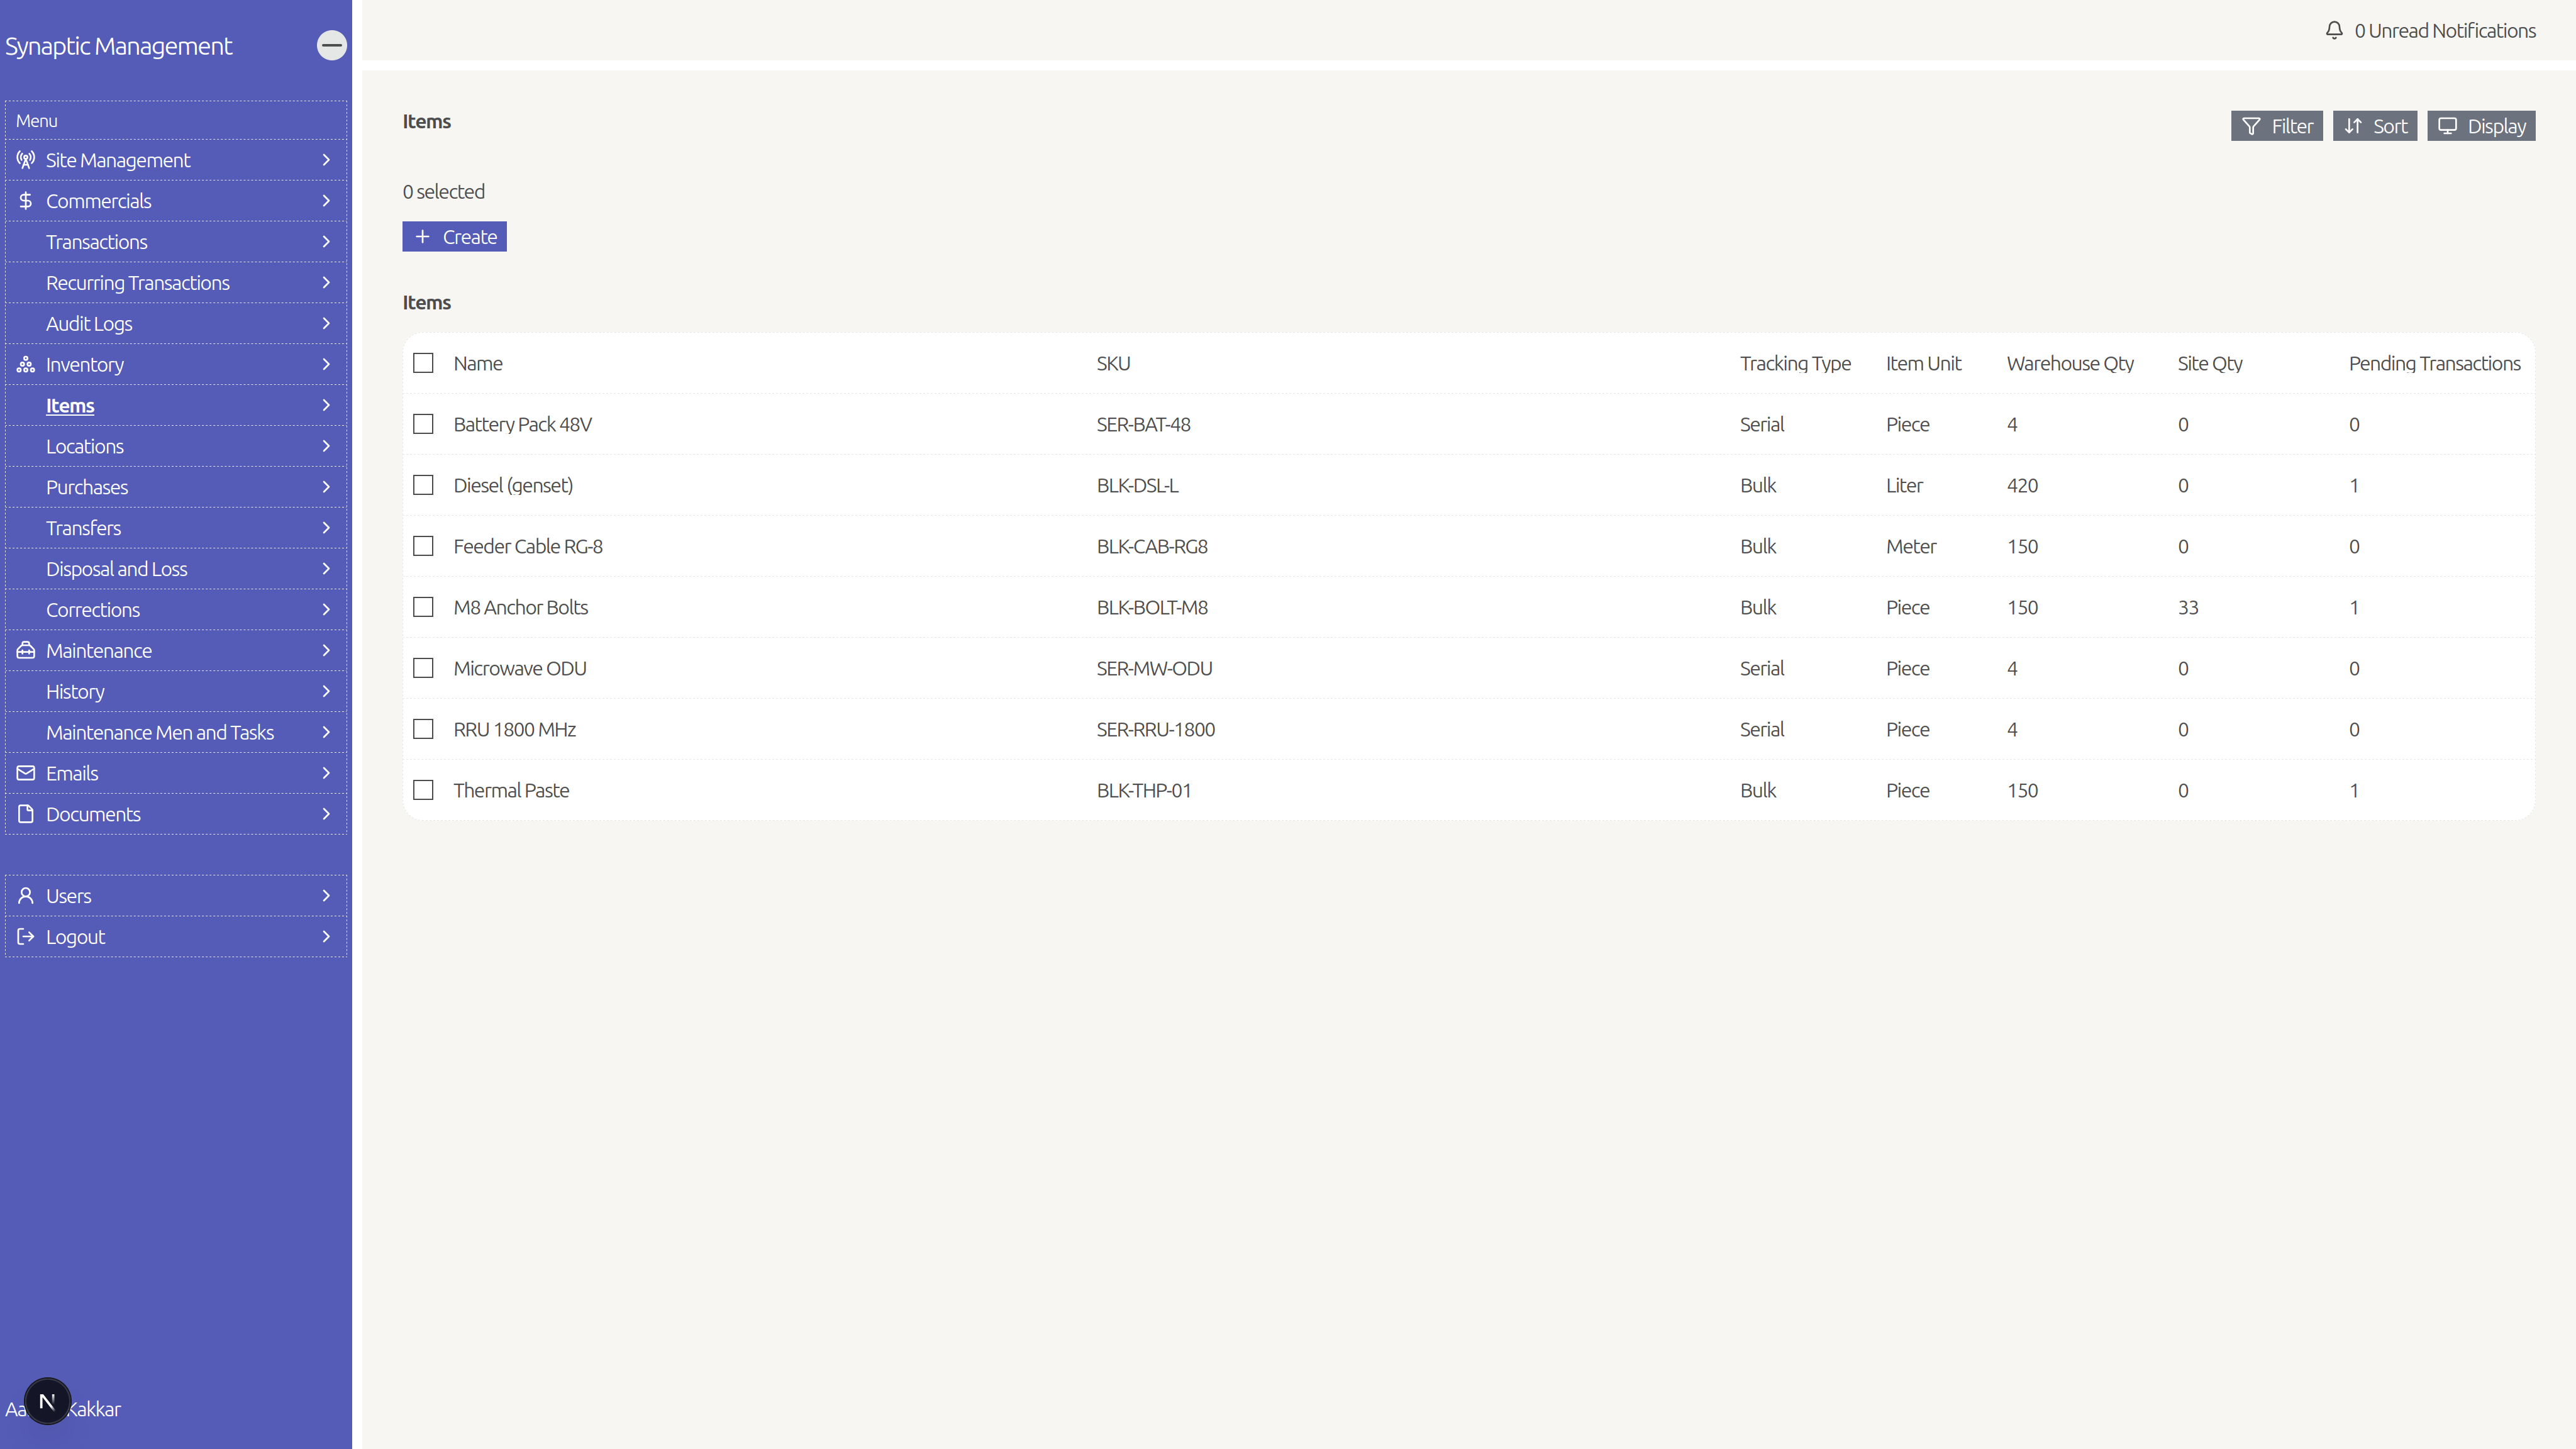The image size is (2576, 1449).
Task: Open the Microwave ODU item row
Action: coord(1468,668)
